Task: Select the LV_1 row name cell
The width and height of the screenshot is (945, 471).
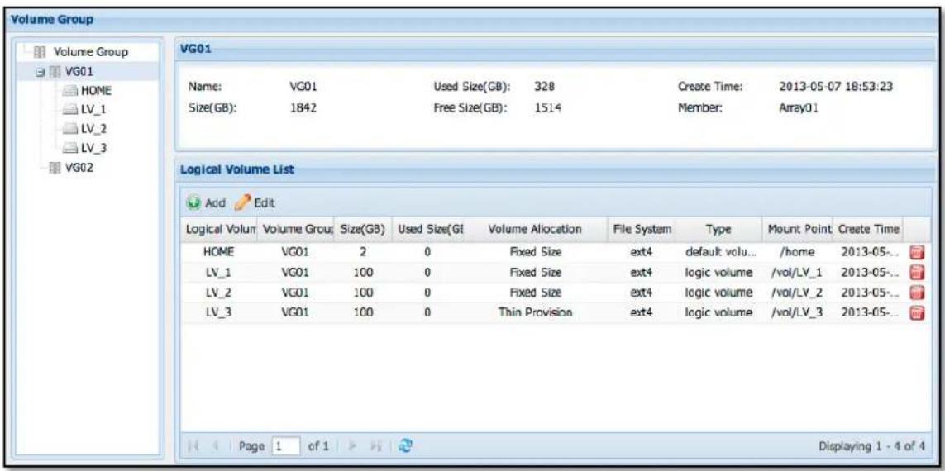Action: pos(219,273)
